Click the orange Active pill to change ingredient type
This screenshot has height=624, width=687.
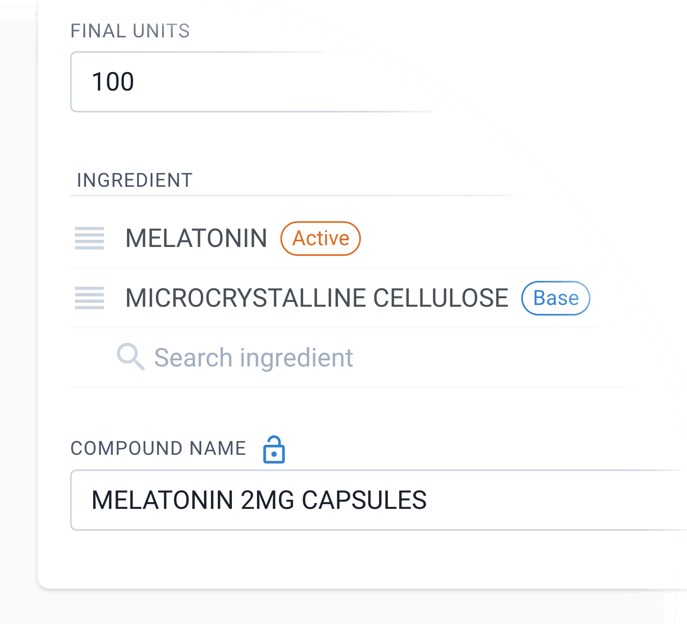pos(320,238)
